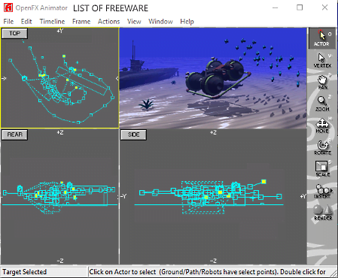
Task: Expand the View menu
Action: [134, 22]
